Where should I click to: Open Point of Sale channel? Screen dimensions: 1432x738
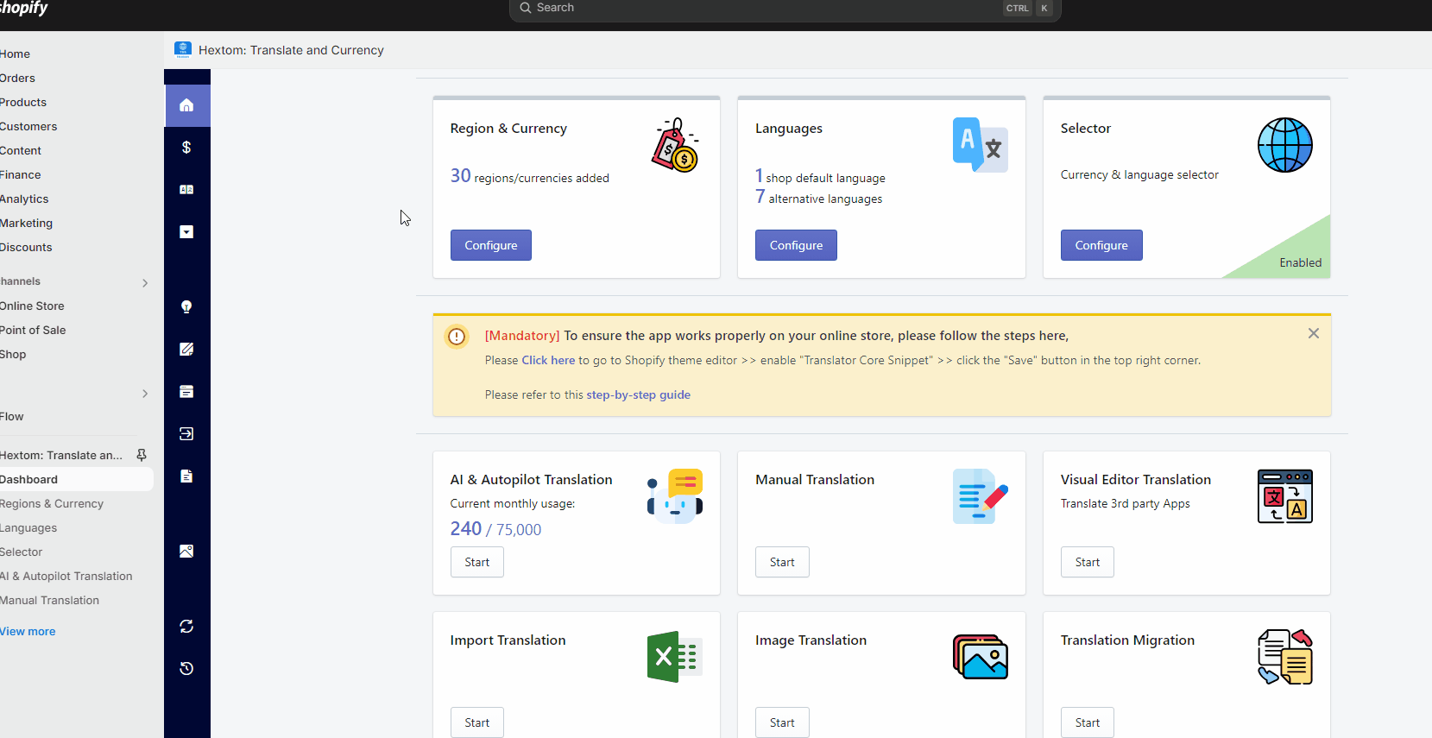pyautogui.click(x=33, y=330)
